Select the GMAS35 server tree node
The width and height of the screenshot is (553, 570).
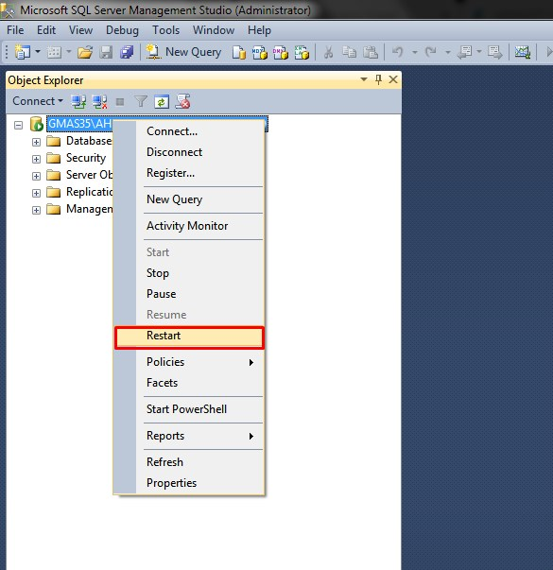[x=79, y=124]
